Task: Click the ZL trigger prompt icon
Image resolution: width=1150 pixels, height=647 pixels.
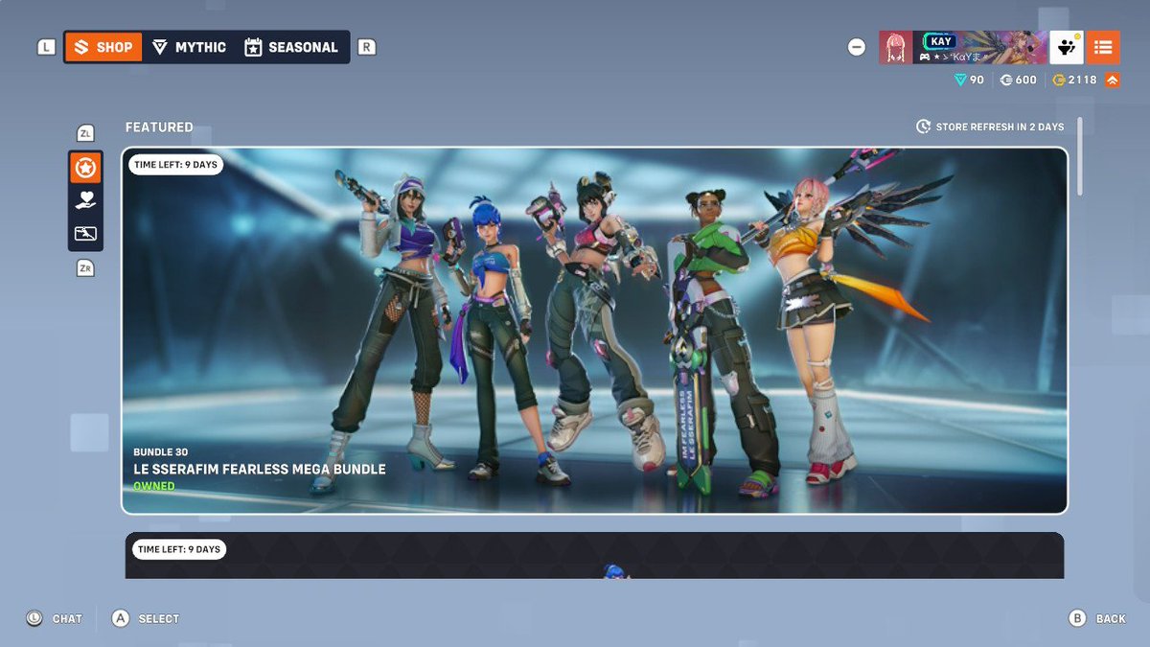Action: (85, 133)
